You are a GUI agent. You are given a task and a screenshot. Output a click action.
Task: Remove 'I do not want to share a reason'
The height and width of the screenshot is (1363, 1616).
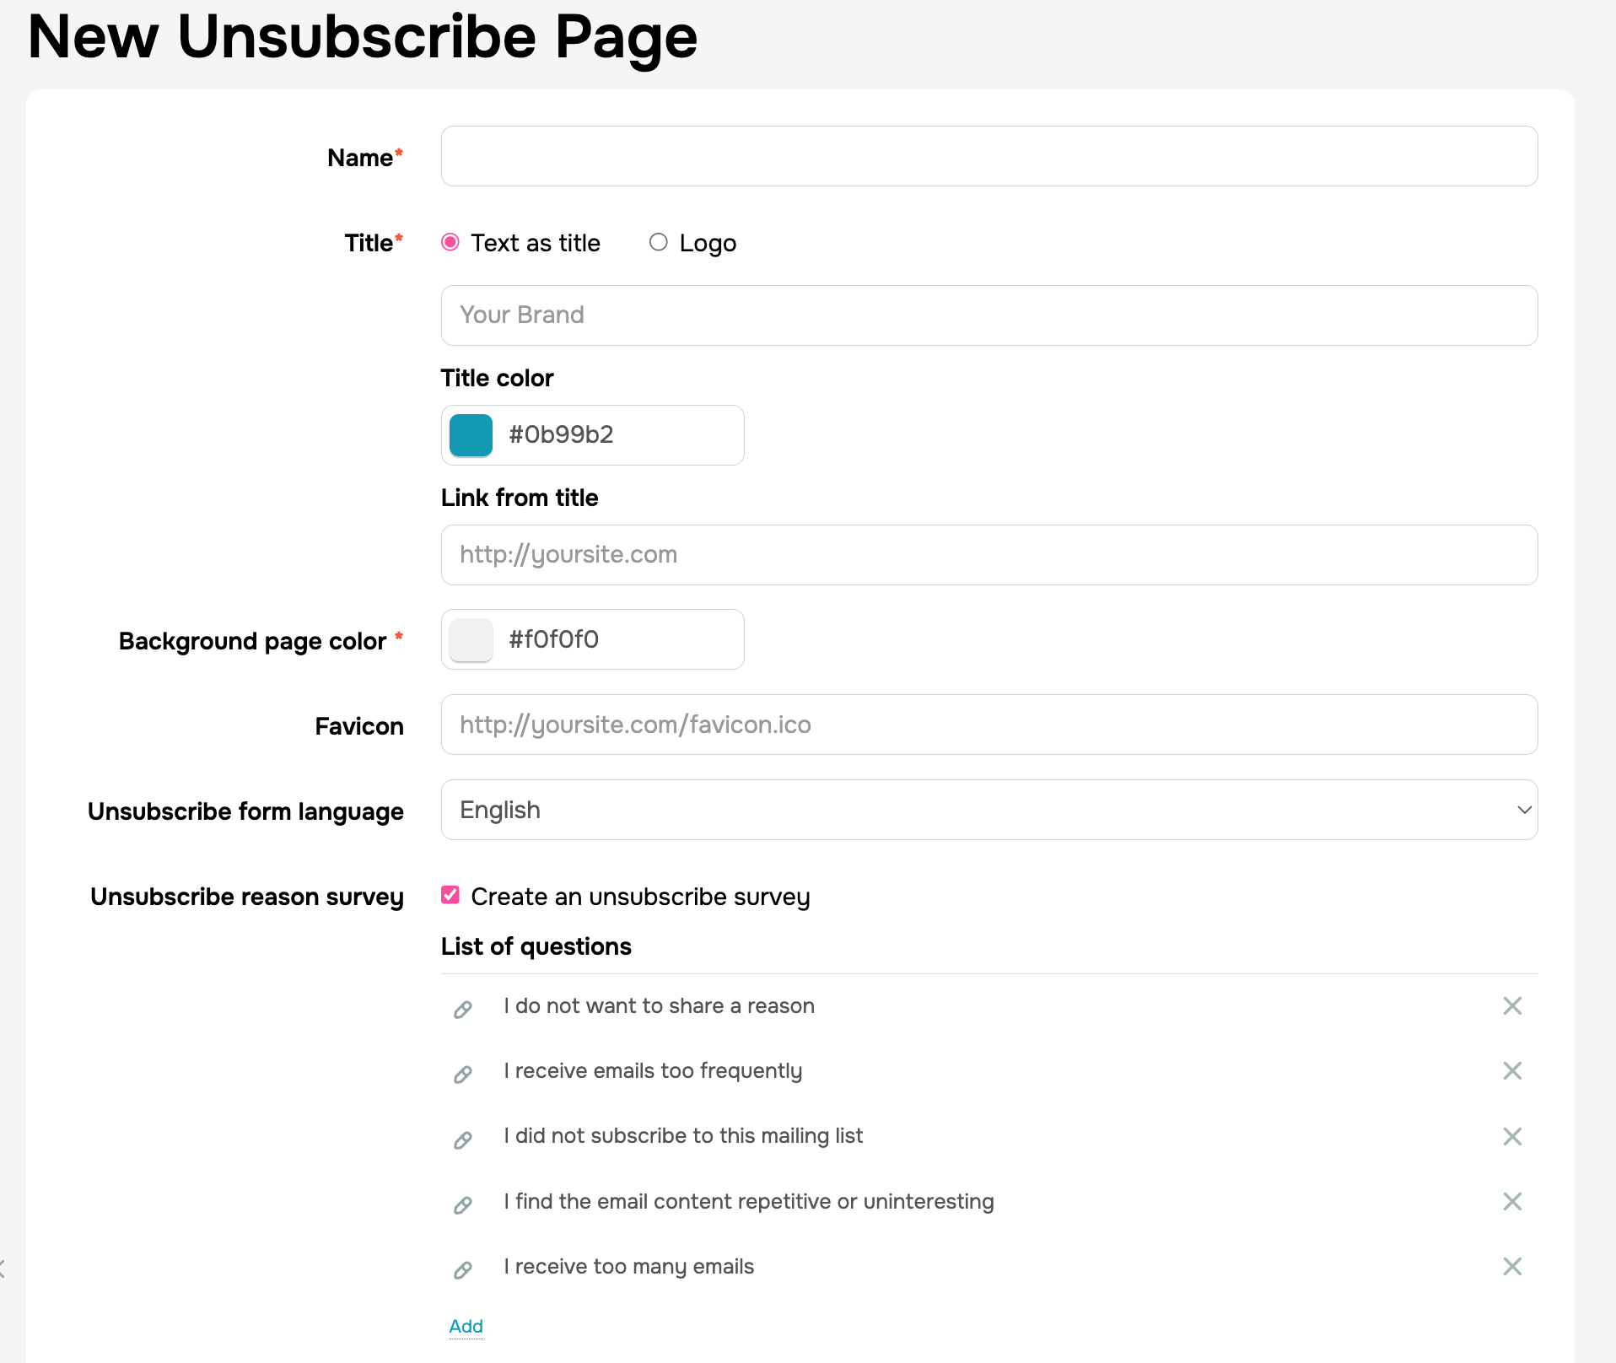[1512, 1005]
